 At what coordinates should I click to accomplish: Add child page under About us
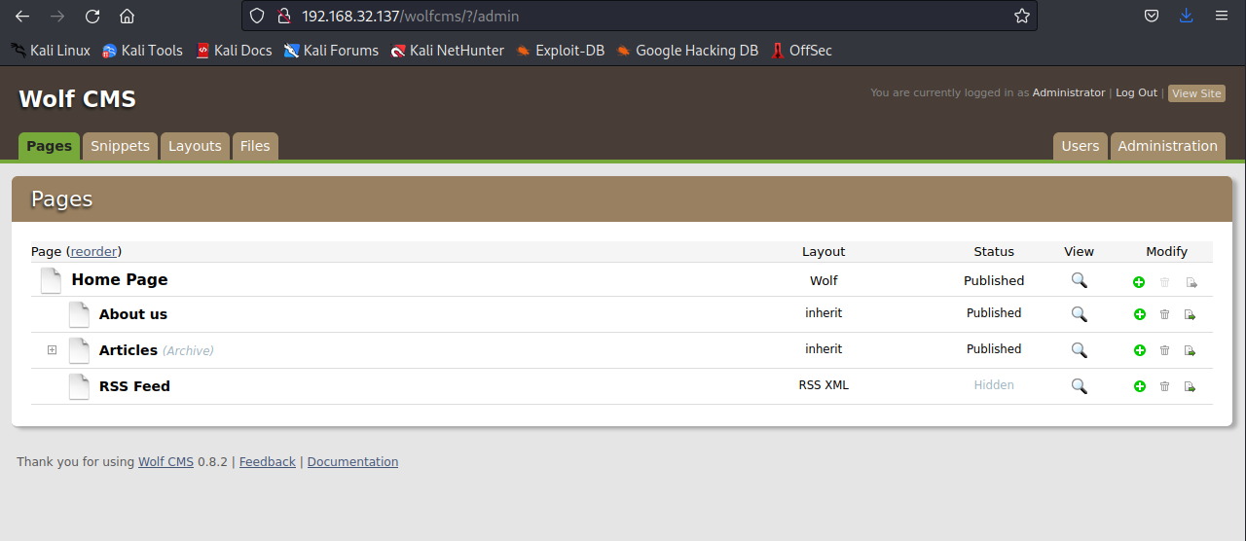click(1139, 314)
